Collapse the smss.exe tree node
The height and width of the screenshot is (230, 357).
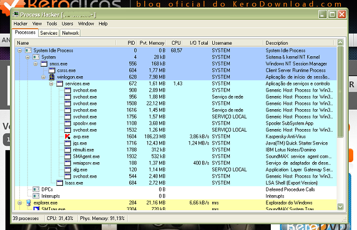pos(35,63)
